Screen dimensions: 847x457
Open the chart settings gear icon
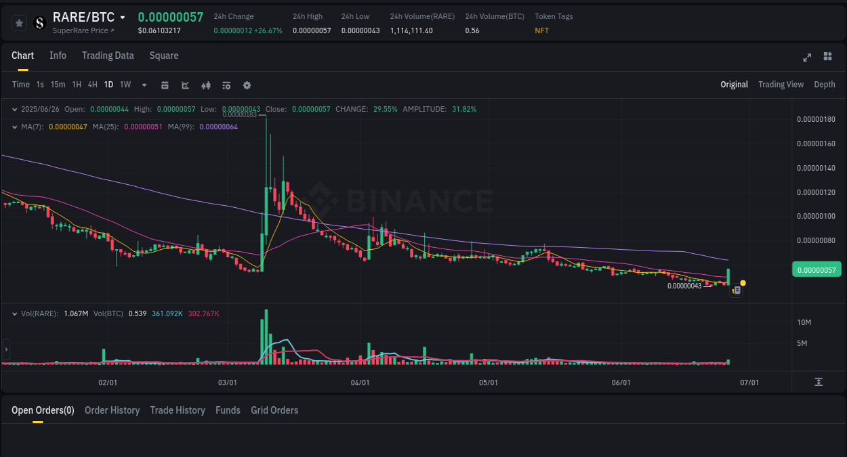tap(247, 85)
